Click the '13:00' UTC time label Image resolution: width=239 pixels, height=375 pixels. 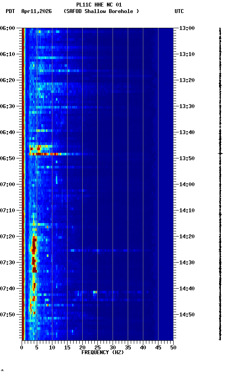pyautogui.click(x=187, y=28)
